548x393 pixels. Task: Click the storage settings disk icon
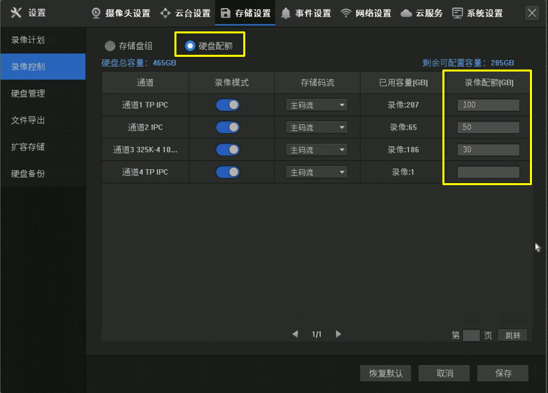225,12
